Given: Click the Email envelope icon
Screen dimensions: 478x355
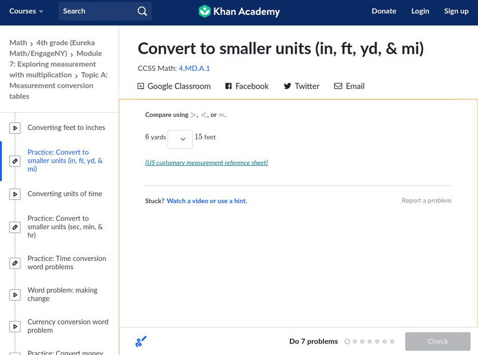Looking at the screenshot, I should (x=338, y=87).
